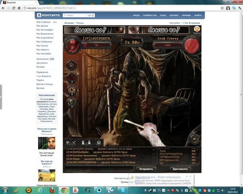Open Переводчик app in sidebar

point(42,72)
